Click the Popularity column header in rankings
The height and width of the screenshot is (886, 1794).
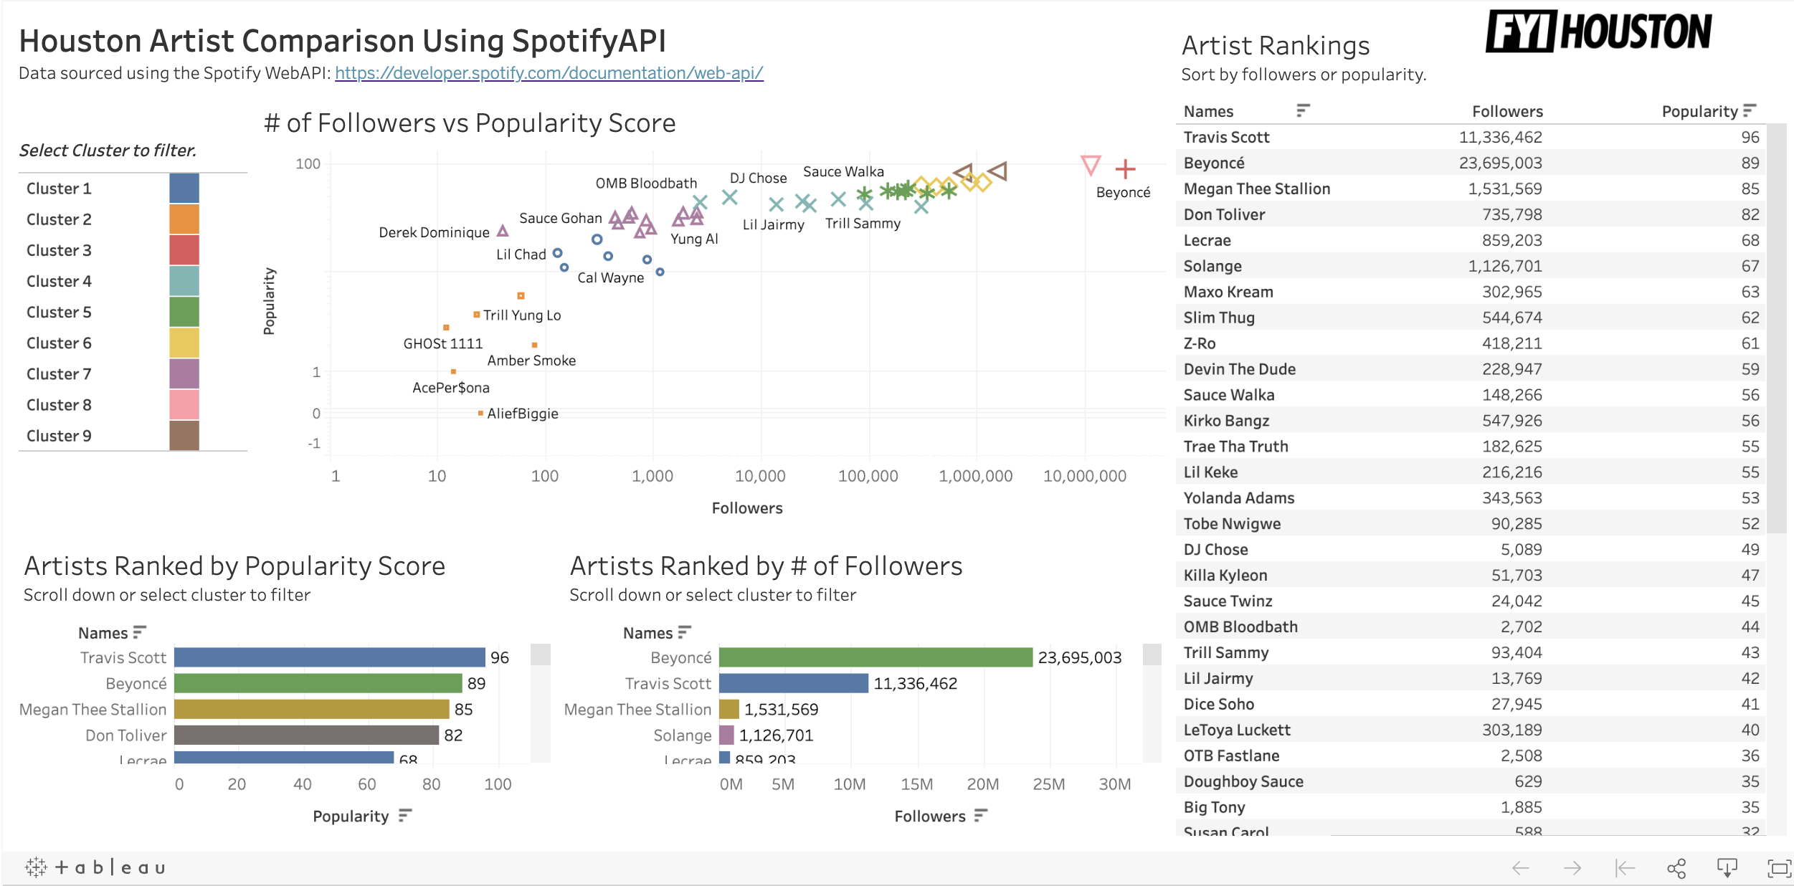[1699, 111]
